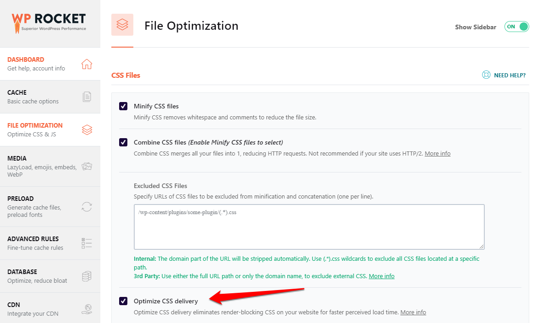Open CDN settings via the globe icon

pos(87,308)
